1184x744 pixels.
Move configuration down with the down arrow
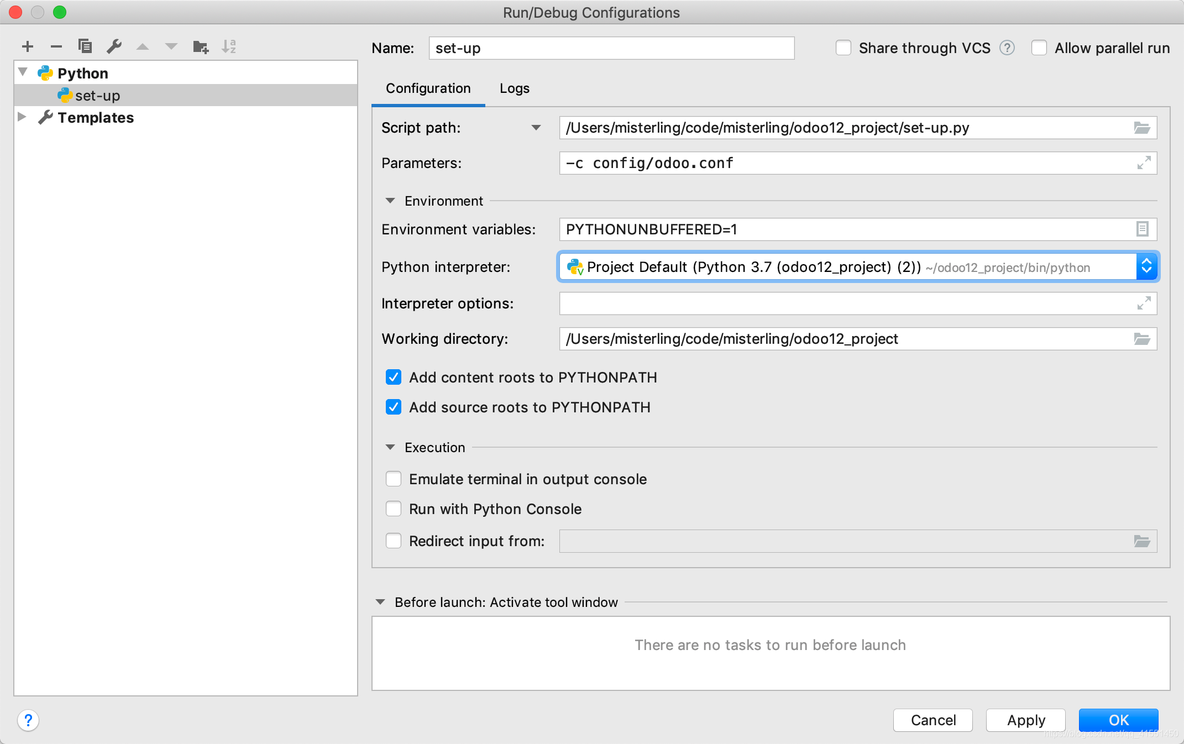(171, 47)
